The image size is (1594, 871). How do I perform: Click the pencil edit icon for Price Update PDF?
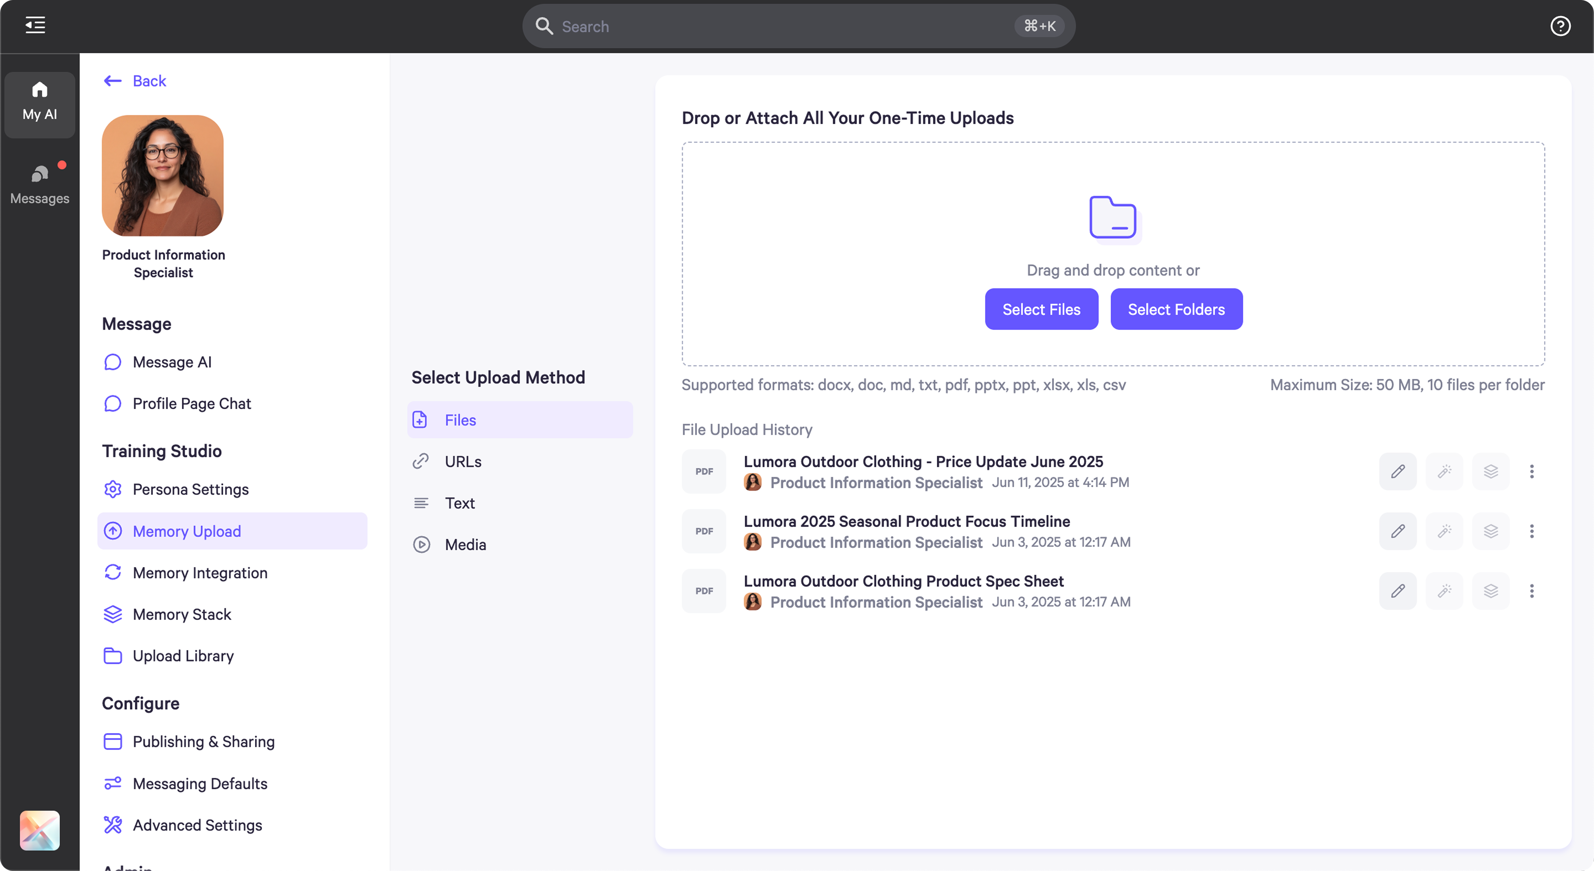1397,471
